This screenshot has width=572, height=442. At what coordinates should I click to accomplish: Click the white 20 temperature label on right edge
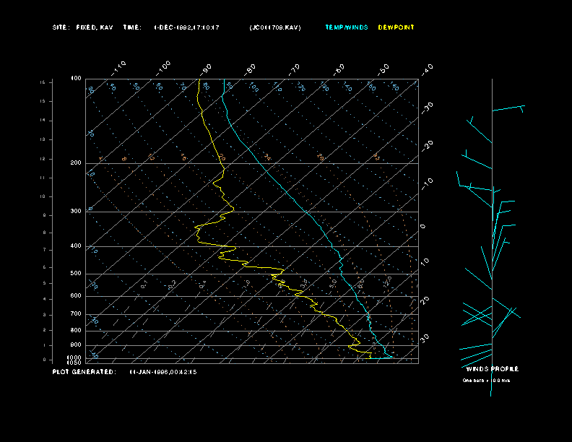click(x=425, y=300)
